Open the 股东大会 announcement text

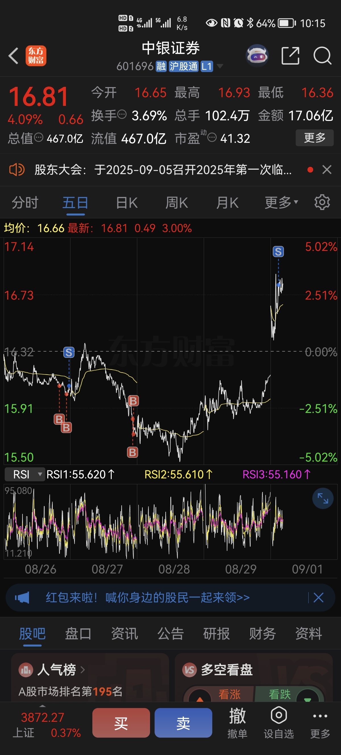pos(163,170)
